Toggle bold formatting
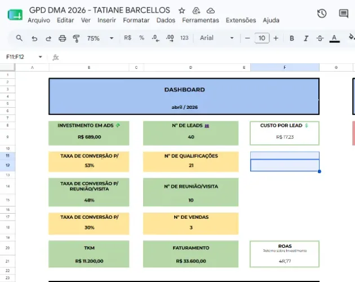Image resolution: width=355 pixels, height=282 pixels. coord(292,38)
